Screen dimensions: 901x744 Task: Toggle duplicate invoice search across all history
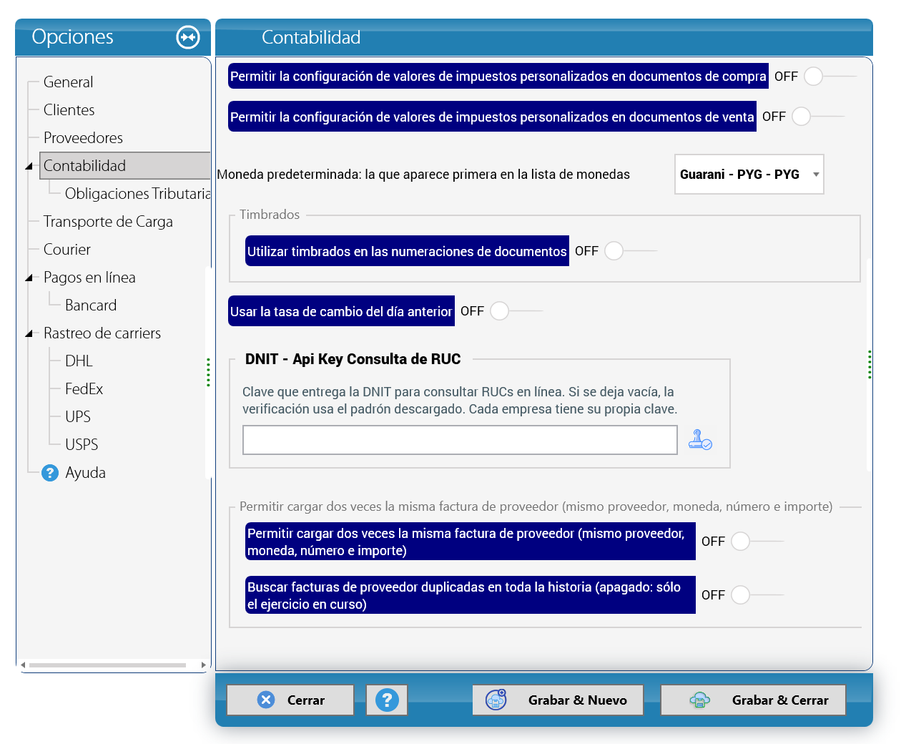(x=757, y=595)
